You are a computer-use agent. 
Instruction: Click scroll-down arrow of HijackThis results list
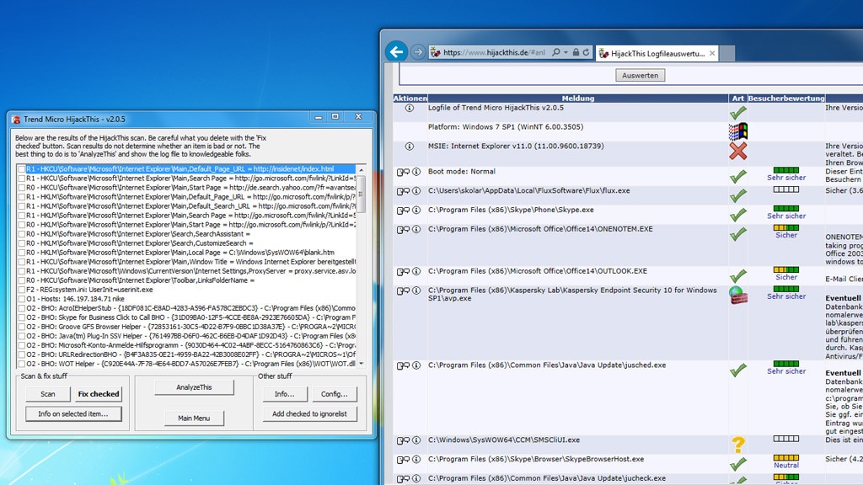(x=362, y=364)
